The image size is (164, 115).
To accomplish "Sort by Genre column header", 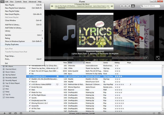I will click(x=108, y=63).
